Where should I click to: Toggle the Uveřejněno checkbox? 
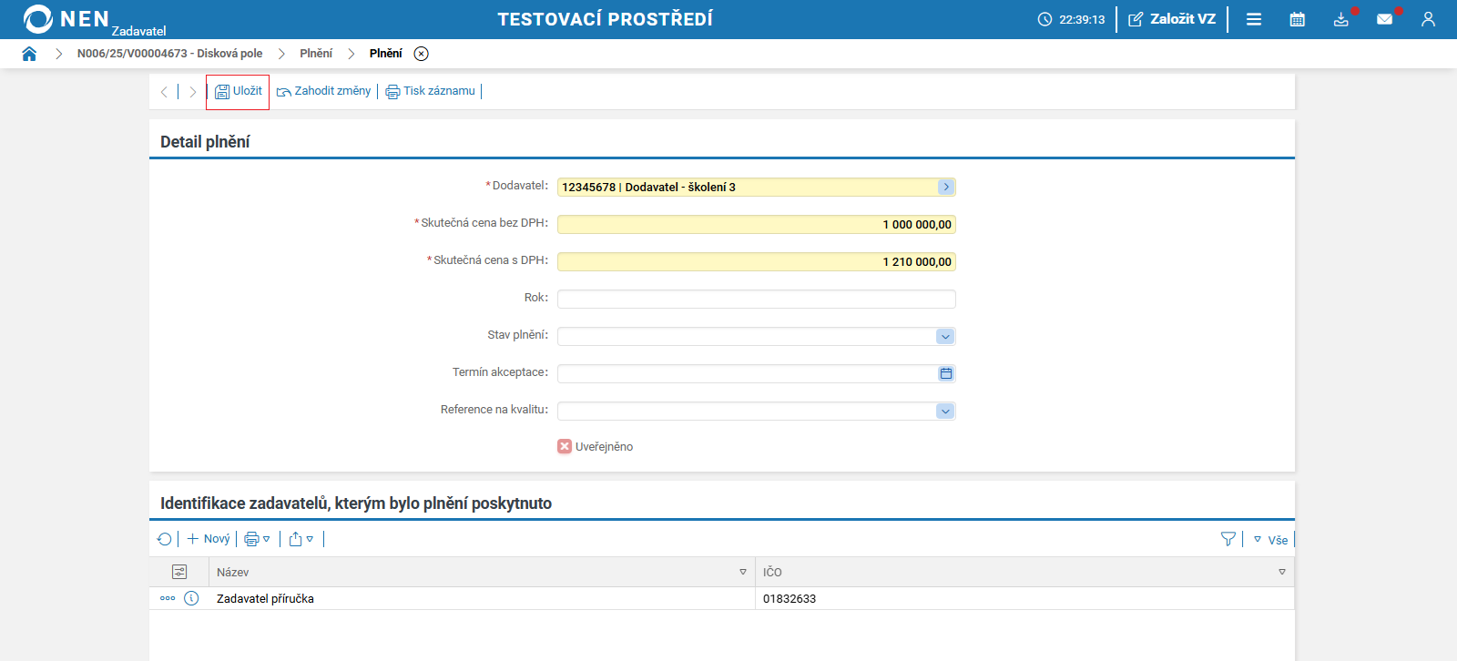click(565, 446)
